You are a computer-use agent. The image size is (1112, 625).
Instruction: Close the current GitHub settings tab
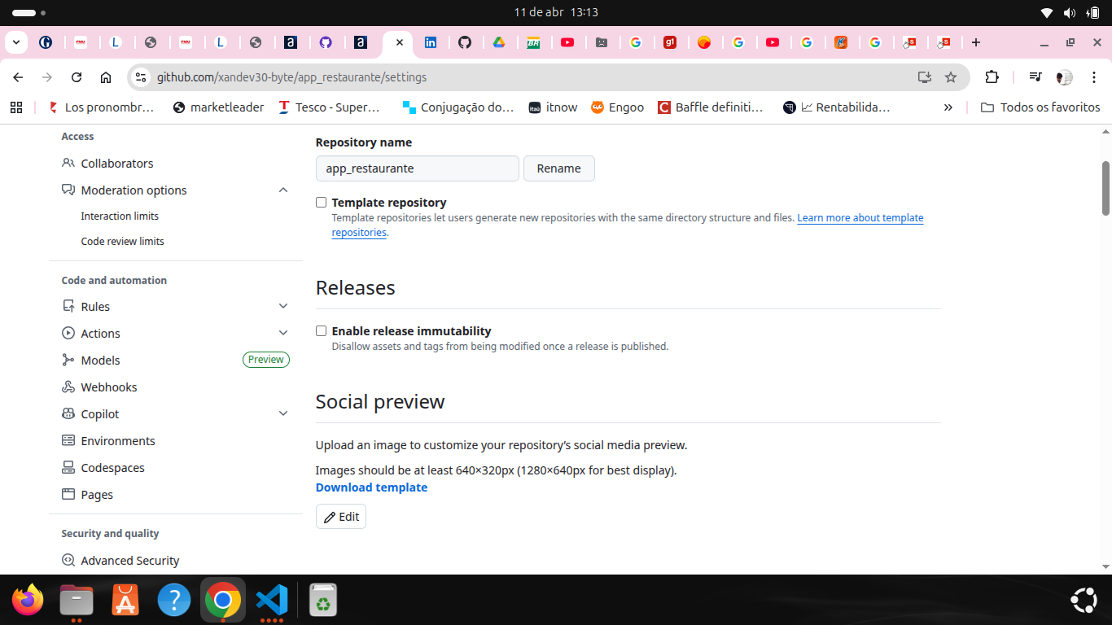coord(399,42)
